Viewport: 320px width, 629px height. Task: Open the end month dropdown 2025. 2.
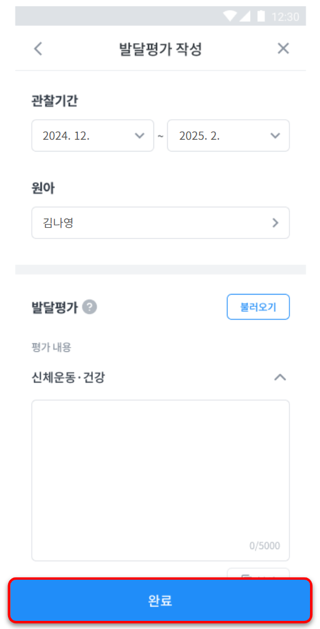coord(228,135)
